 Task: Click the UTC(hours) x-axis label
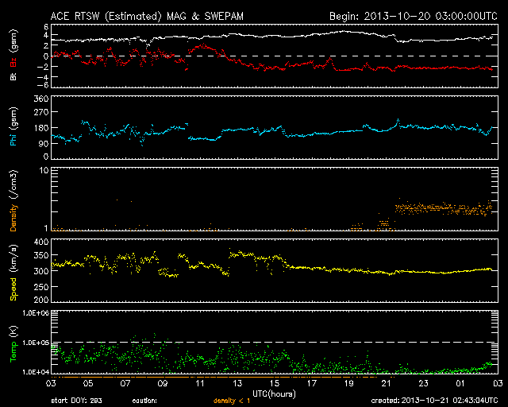(x=275, y=393)
